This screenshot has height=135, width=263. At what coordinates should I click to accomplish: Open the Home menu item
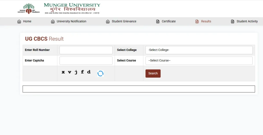27,21
